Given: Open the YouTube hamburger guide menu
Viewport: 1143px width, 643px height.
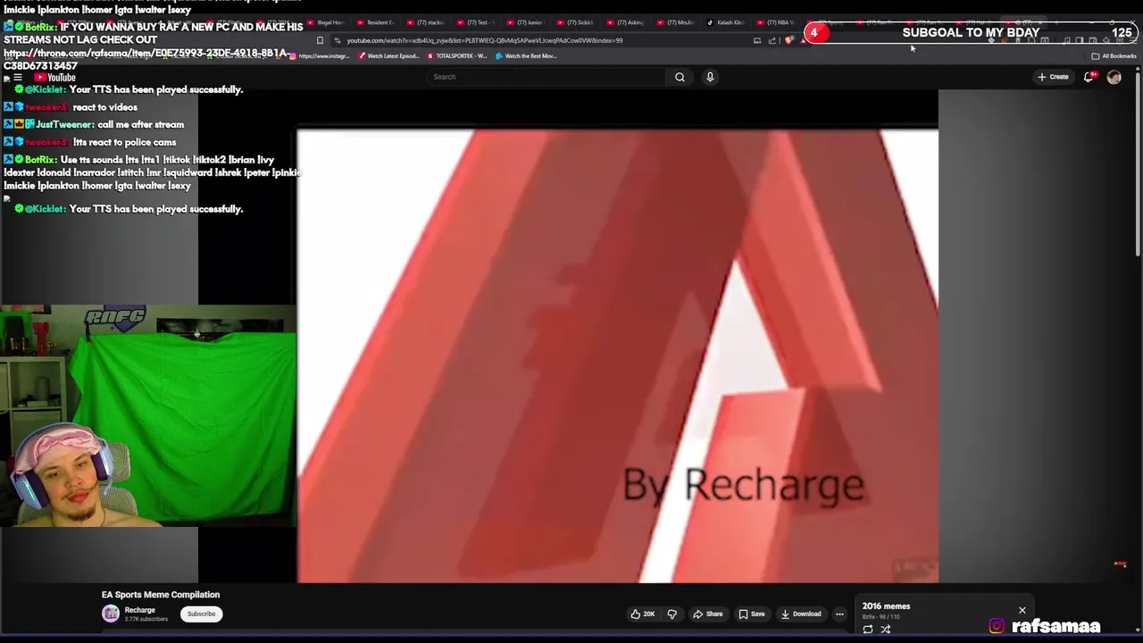Looking at the screenshot, I should pyautogui.click(x=17, y=78).
